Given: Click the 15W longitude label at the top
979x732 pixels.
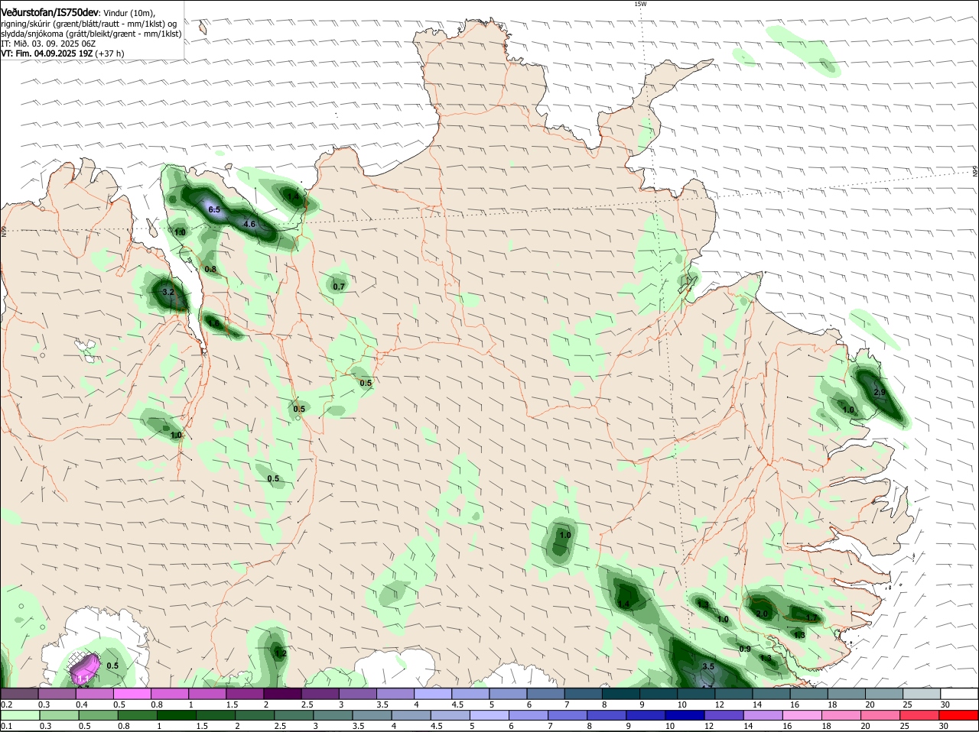Looking at the screenshot, I should click(x=640, y=5).
